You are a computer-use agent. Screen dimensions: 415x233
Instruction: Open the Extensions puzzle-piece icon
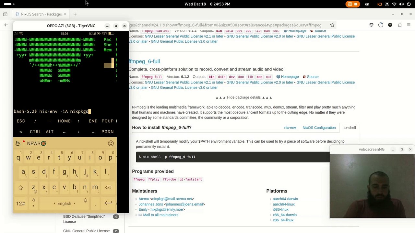pyautogui.click(x=399, y=25)
